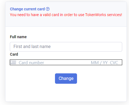Click empty white area beneath Change button
The image size is (129, 105).
66,92
